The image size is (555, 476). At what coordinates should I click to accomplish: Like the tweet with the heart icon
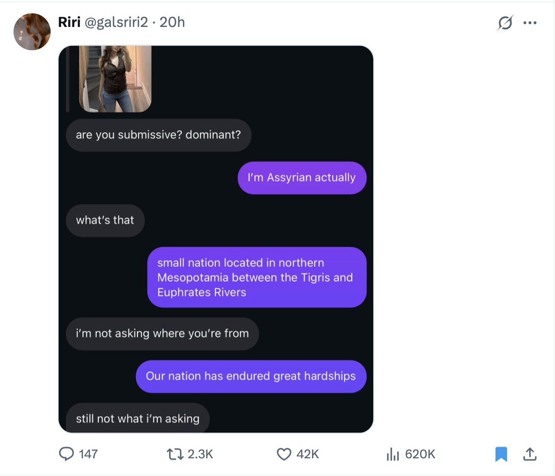[x=284, y=454]
